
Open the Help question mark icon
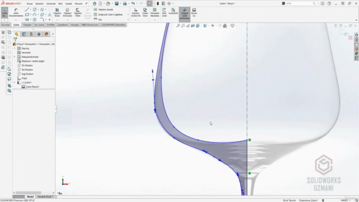click(329, 3)
